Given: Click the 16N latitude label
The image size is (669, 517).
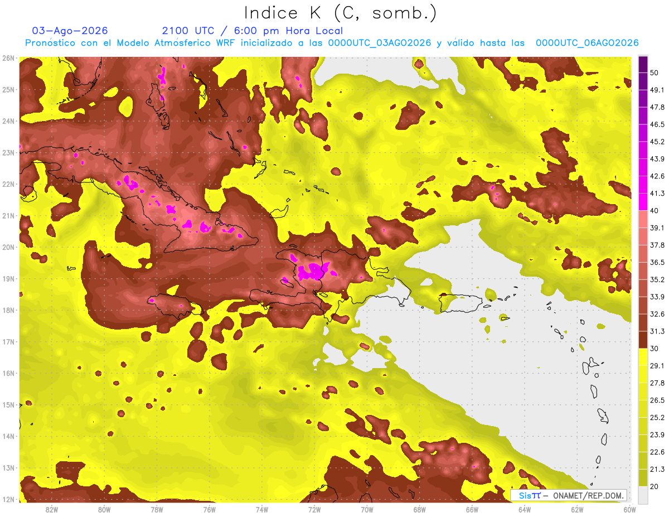Looking at the screenshot, I should coord(8,373).
